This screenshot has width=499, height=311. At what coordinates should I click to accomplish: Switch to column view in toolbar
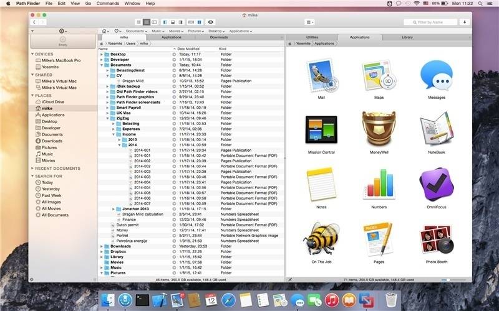(x=154, y=22)
